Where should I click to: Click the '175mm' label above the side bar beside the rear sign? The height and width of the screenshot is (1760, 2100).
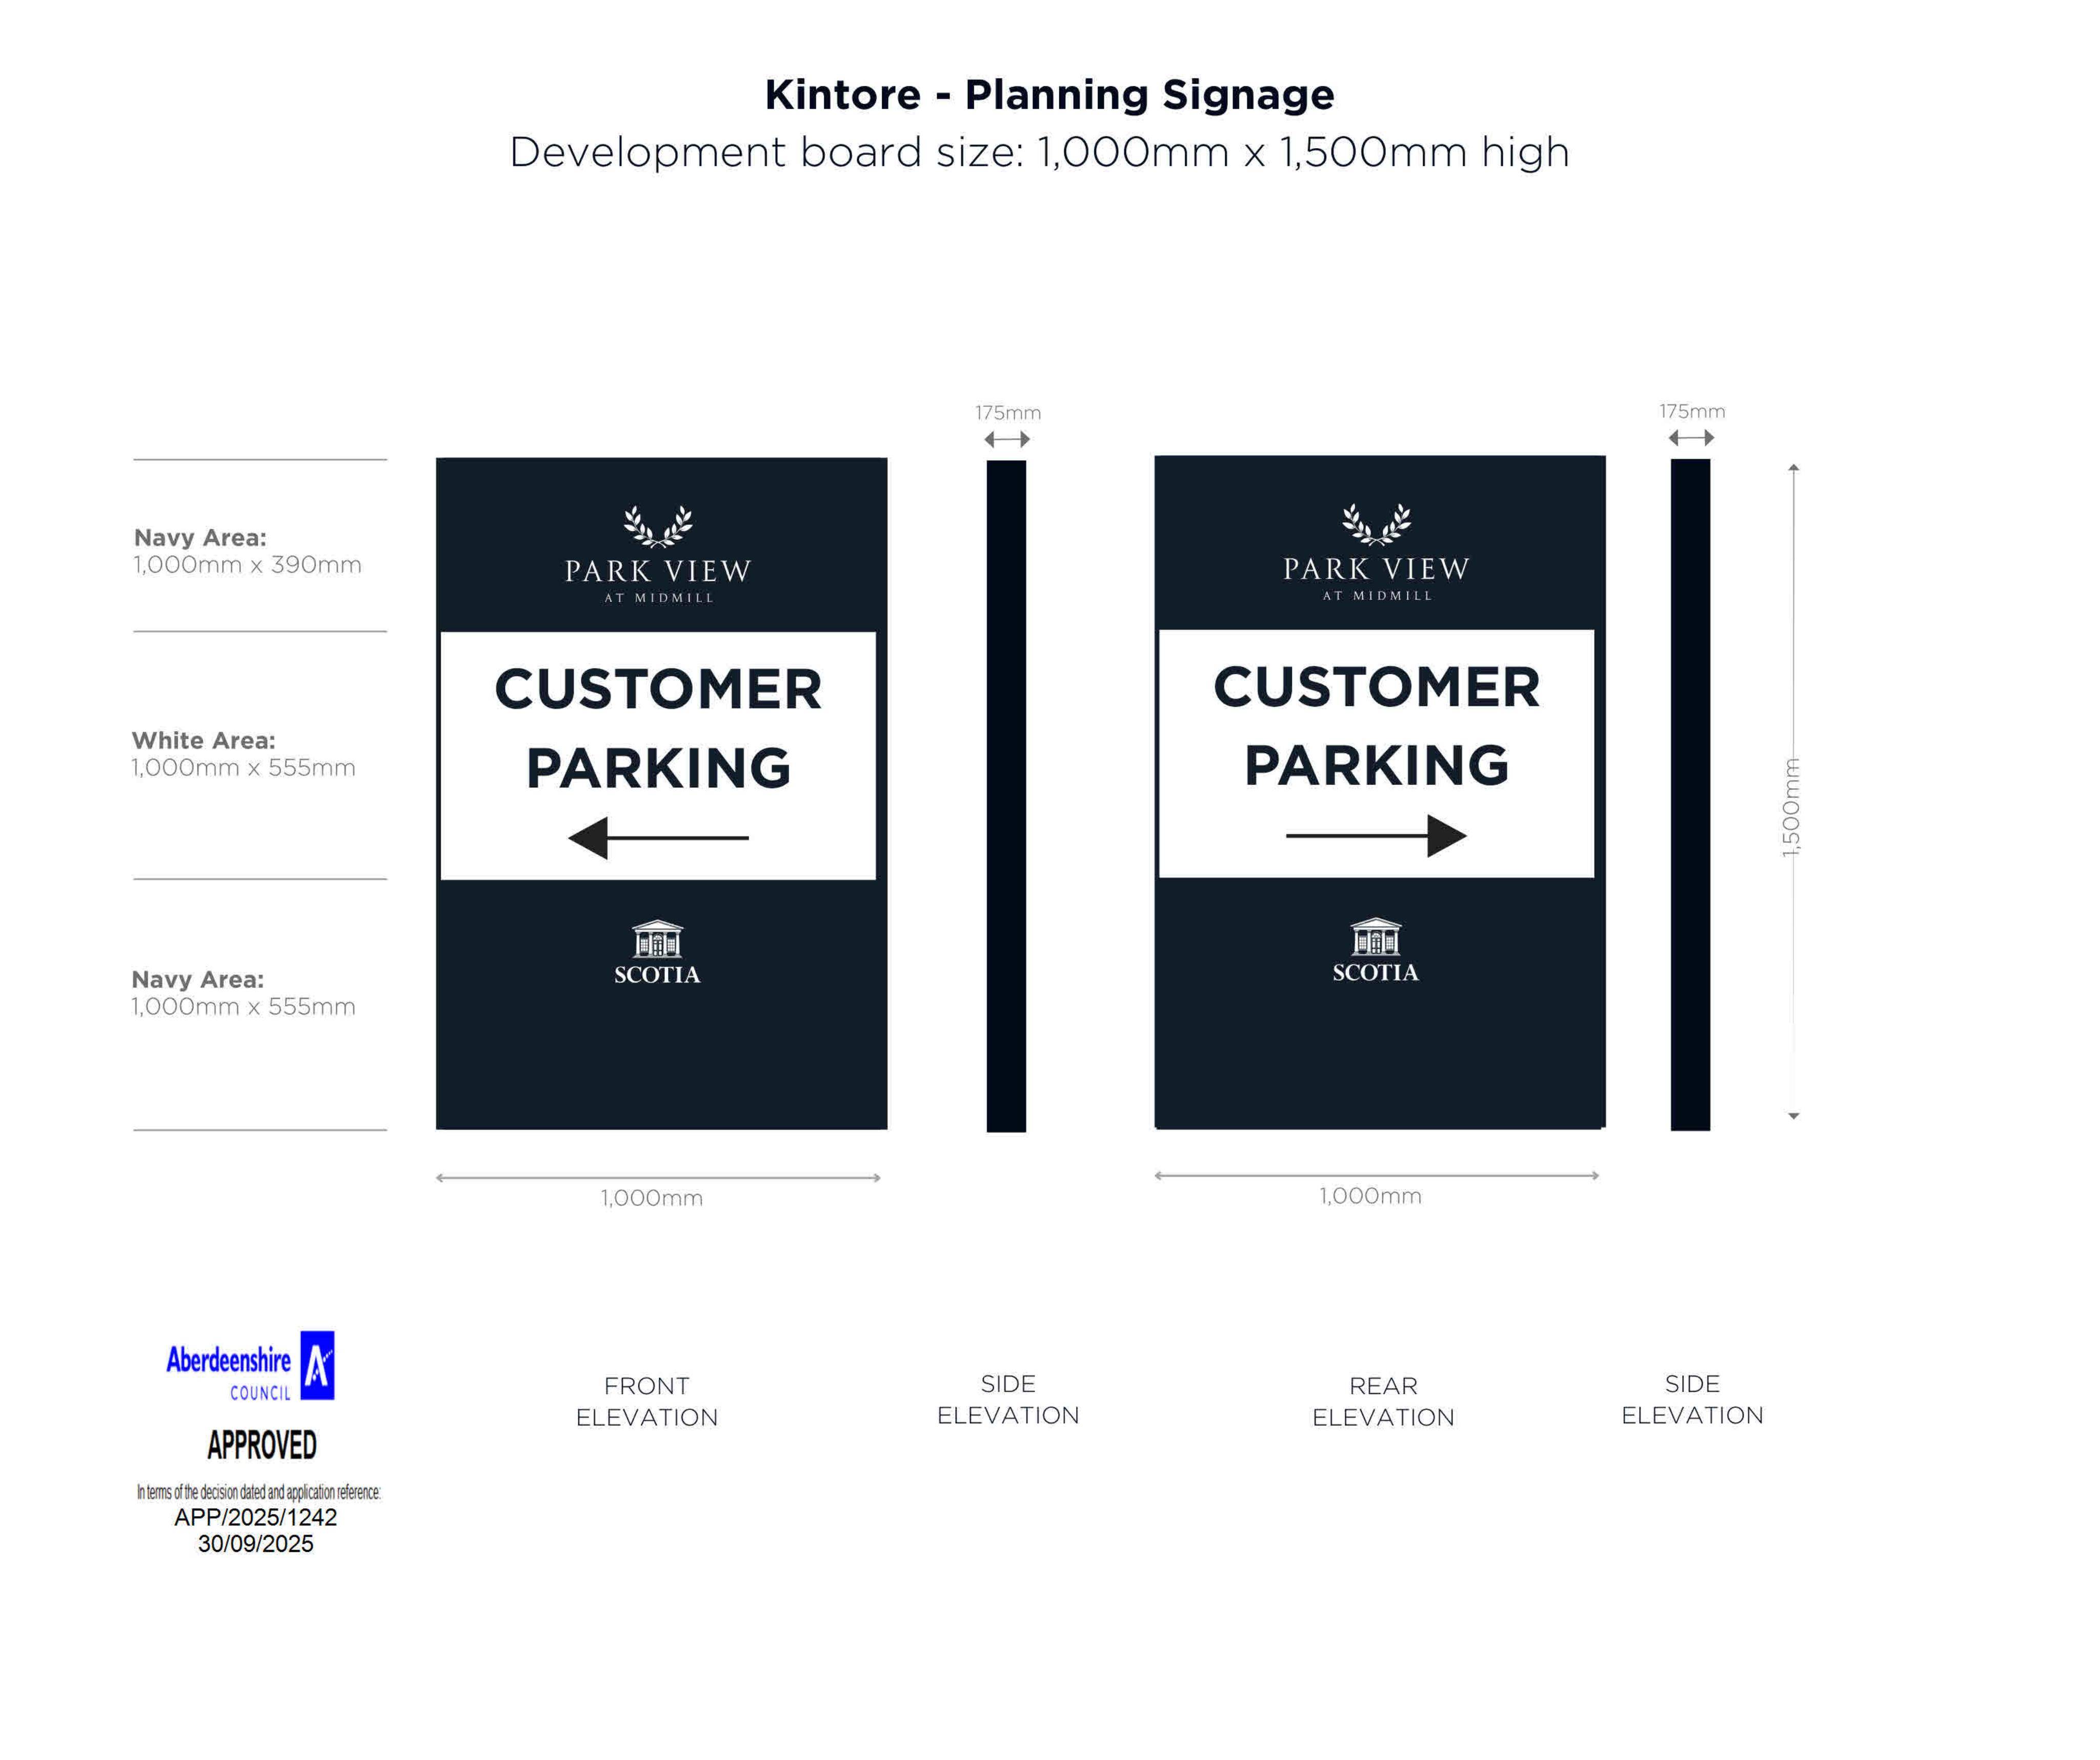(x=1692, y=411)
